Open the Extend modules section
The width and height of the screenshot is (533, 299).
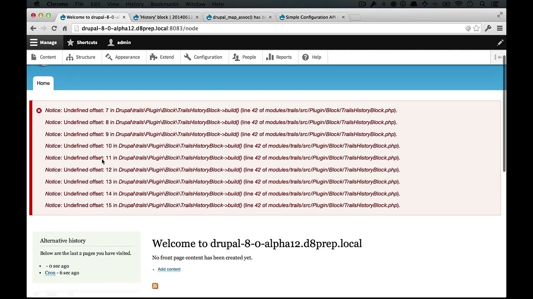click(x=162, y=57)
